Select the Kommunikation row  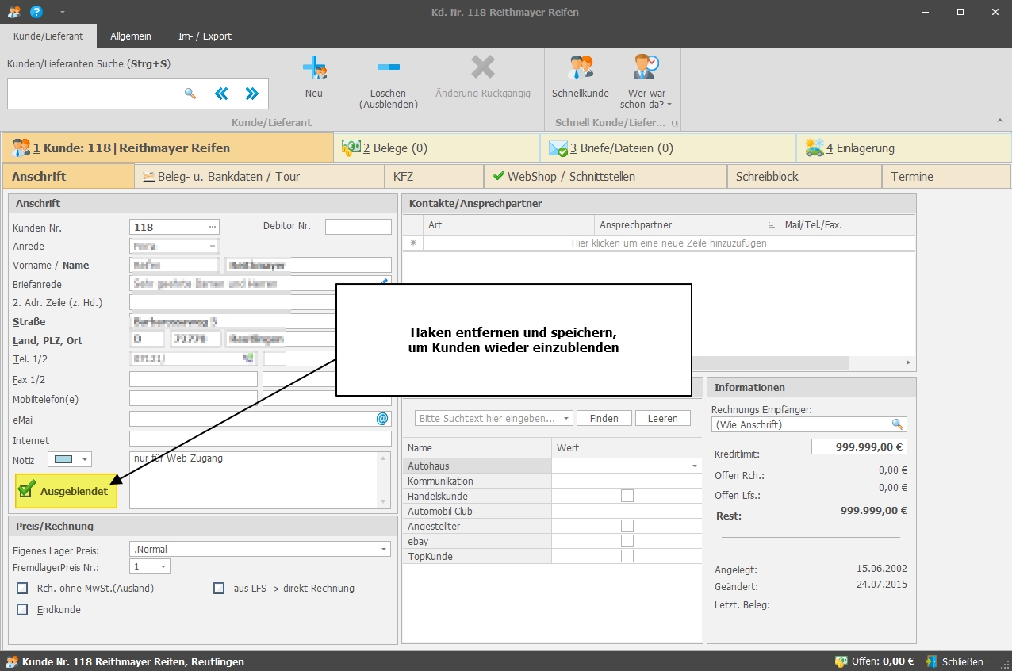pyautogui.click(x=552, y=481)
